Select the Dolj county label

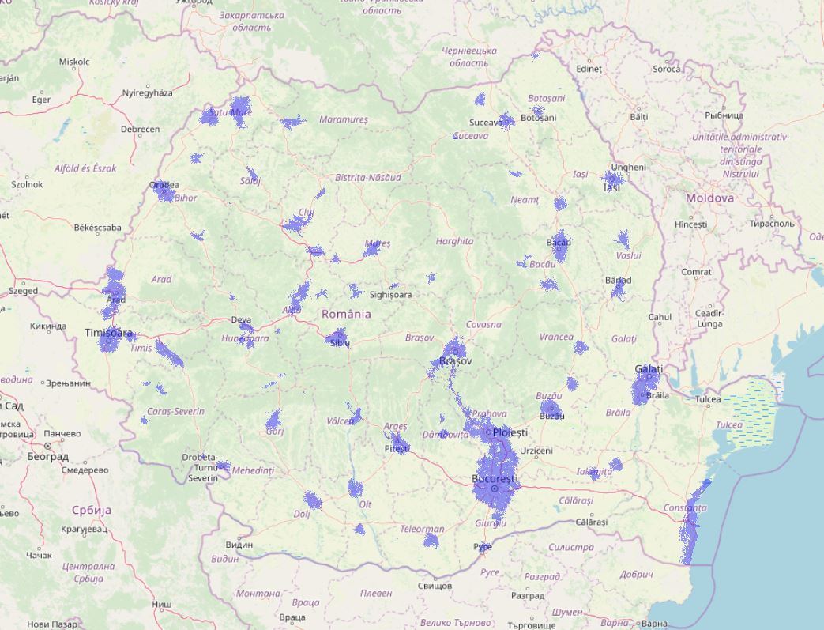(302, 515)
